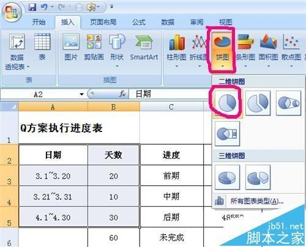The image size is (306, 247).
Task: Open the 形状 shapes gallery
Action: click(117, 51)
